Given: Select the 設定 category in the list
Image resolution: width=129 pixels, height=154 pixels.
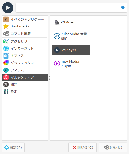Looking at the screenshot, I should click(x=25, y=92).
